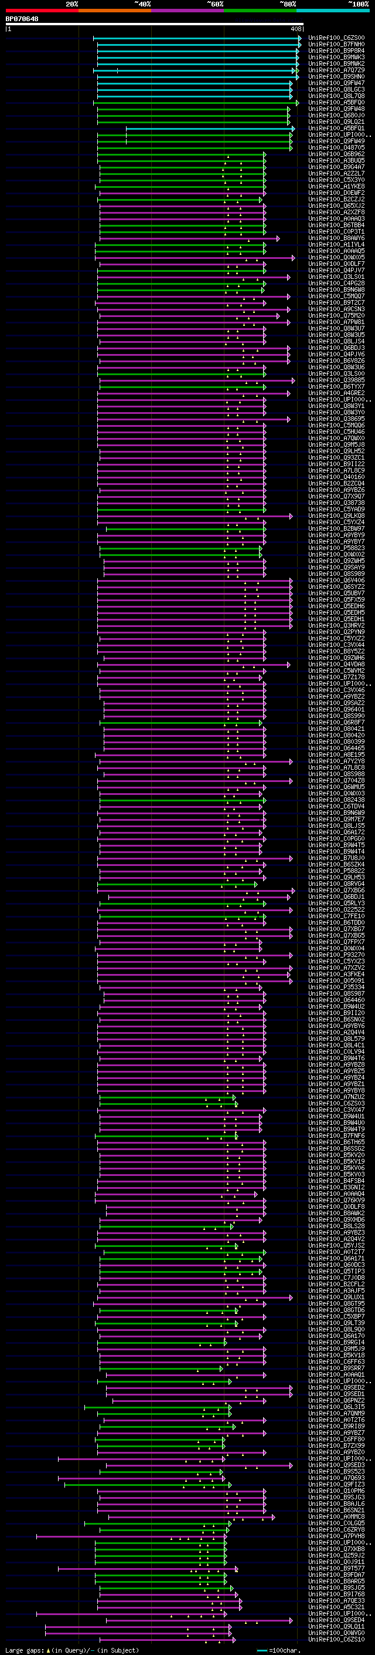Image resolution: width=375 pixels, height=1655 pixels.
Task: Select the UniRef100_B9SHN0 label
Action: (336, 76)
